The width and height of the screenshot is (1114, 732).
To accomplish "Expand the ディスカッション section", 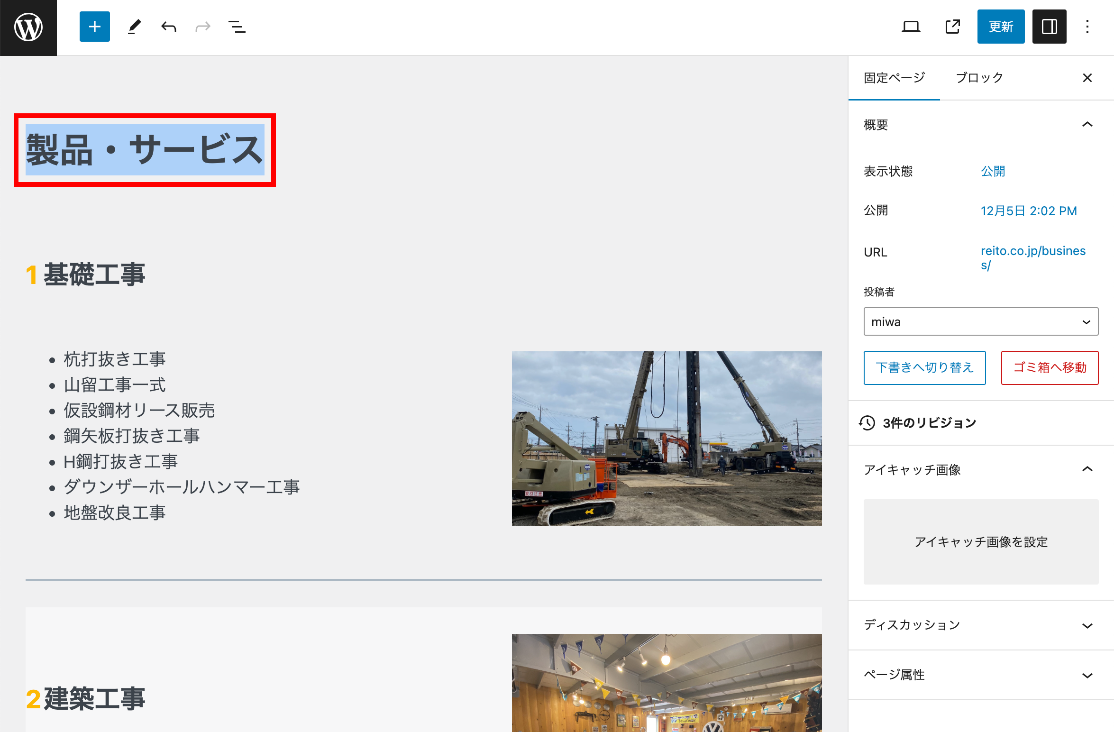I will coord(1087,625).
